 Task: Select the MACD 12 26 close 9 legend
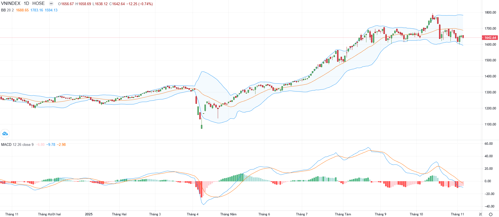(x=17, y=144)
